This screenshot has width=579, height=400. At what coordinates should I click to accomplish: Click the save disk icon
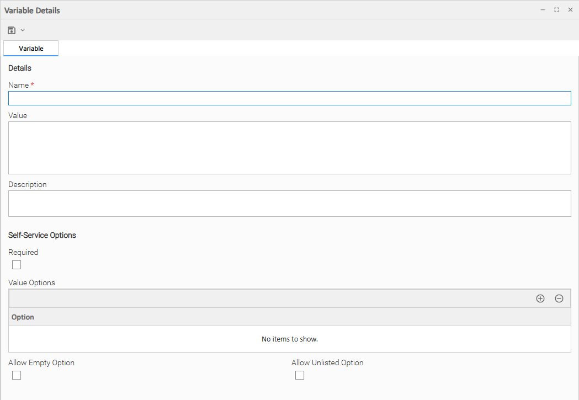(12, 30)
